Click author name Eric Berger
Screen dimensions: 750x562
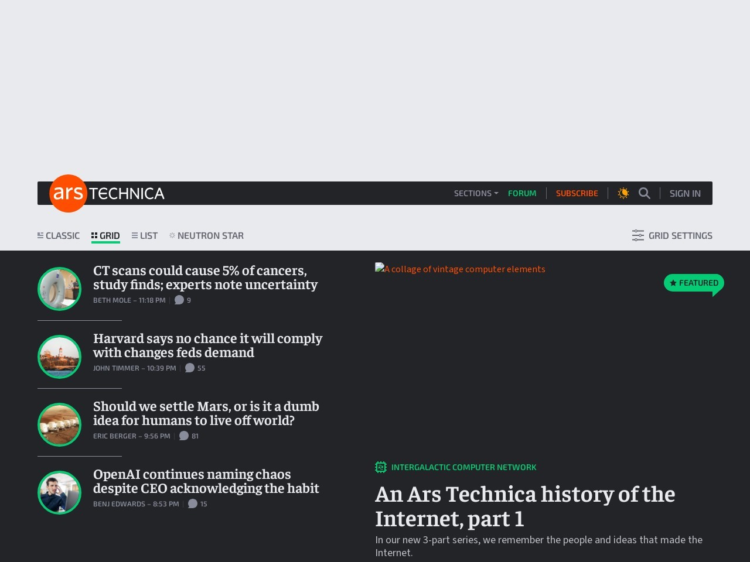[x=115, y=436]
